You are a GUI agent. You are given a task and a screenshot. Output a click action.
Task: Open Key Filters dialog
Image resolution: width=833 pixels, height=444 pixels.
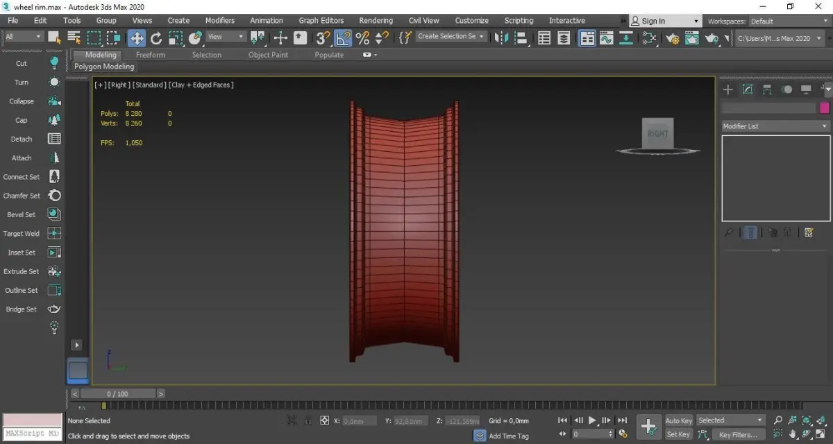coord(738,435)
